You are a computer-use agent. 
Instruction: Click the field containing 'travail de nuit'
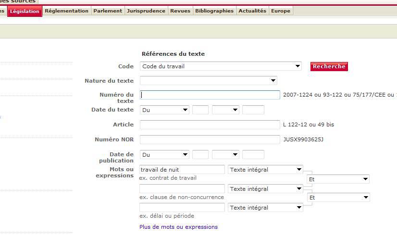point(182,169)
